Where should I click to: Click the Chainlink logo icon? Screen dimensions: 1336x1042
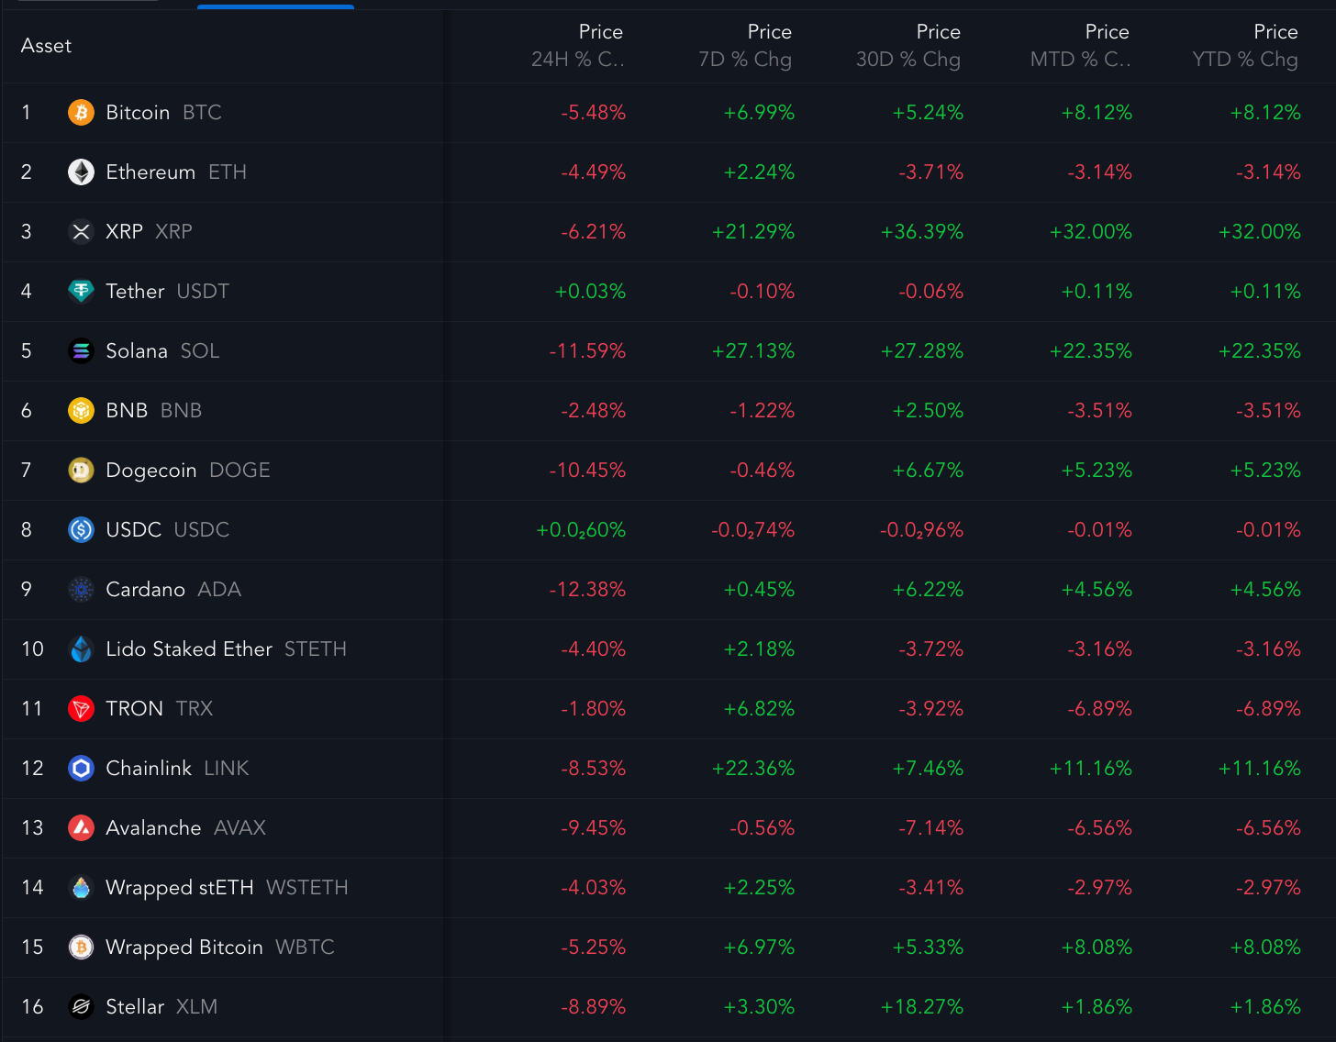[x=81, y=769]
